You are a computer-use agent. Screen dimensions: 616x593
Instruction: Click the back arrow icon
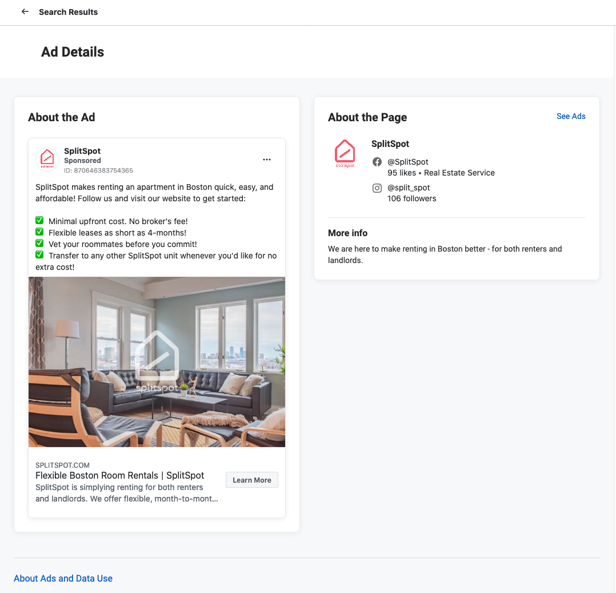point(25,11)
